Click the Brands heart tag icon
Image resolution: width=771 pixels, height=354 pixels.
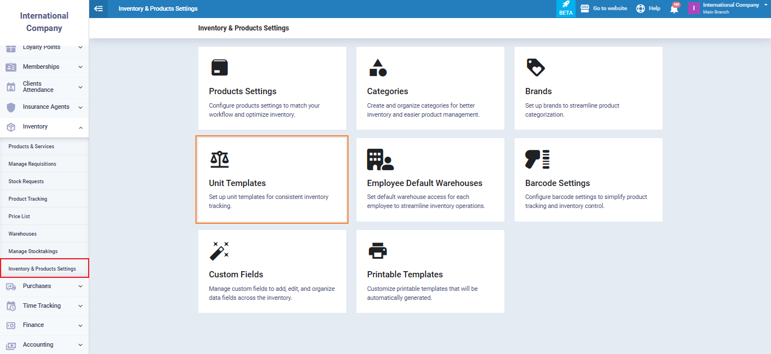coord(535,68)
